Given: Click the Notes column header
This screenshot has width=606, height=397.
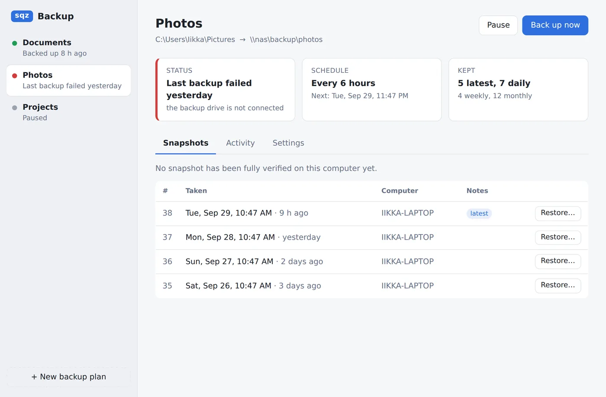Looking at the screenshot, I should coord(477,191).
